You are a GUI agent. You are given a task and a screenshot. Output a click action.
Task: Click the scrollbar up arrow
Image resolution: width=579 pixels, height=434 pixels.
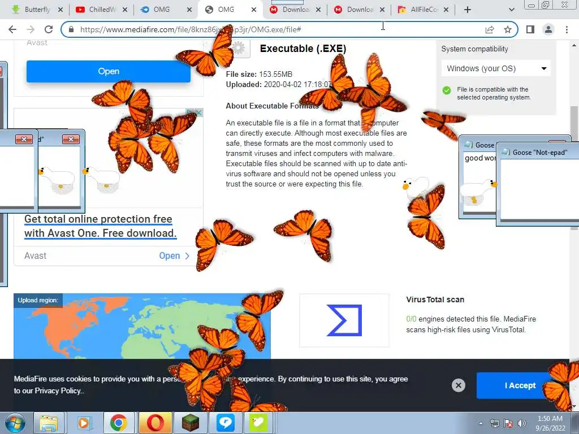574,45
